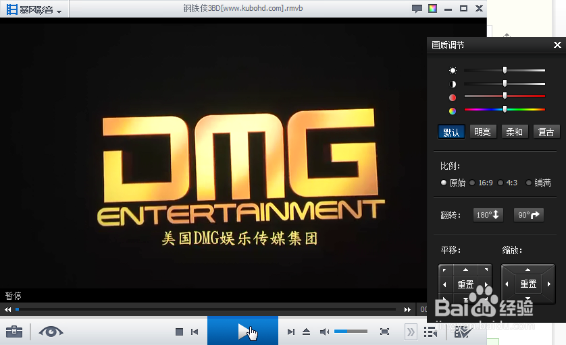Pan the picture to upper-right corner

pos(486,270)
